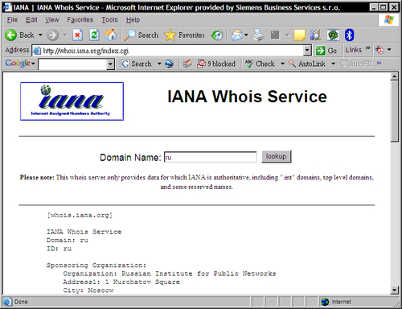Click the page icon in address bar
Viewport: 402px width, 309px height.
tap(37, 51)
